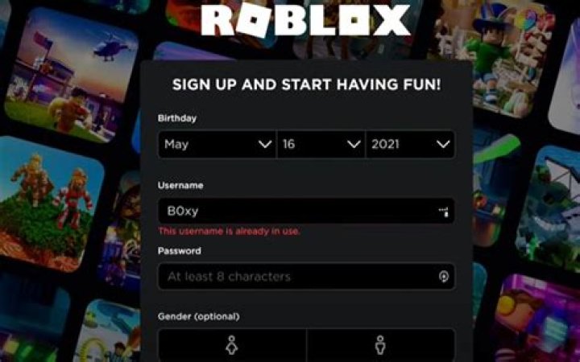Click the chevron beside the May month

click(265, 144)
